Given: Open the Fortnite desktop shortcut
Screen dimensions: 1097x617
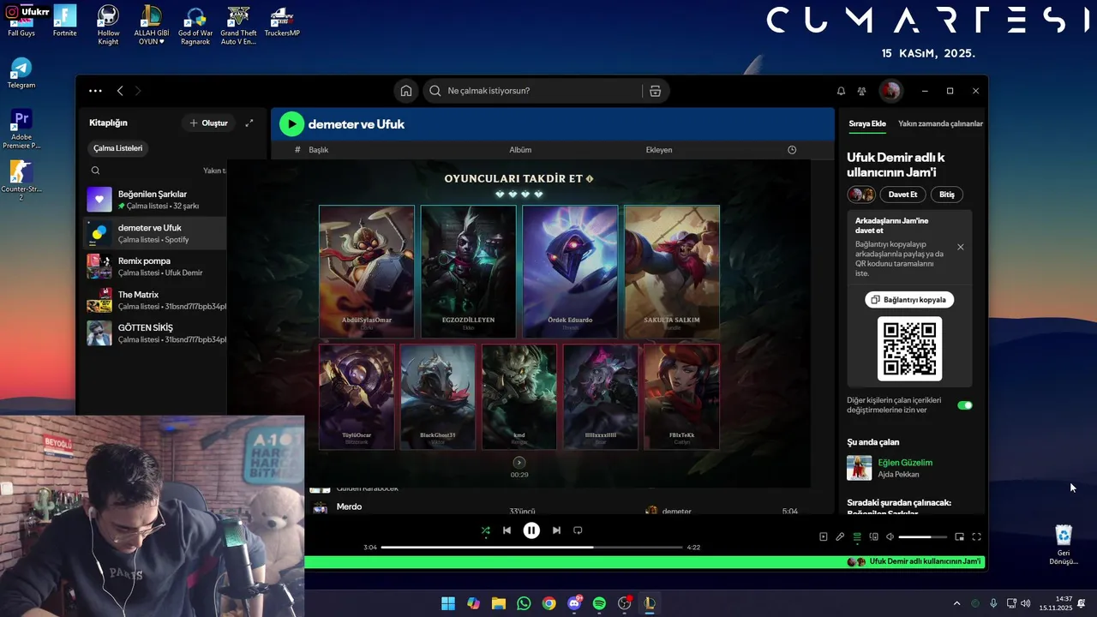Looking at the screenshot, I should click(65, 21).
